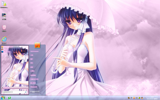Screen dimensions: 160x100
Task: Open the shutdown options arrow
Action: (x=38, y=92)
